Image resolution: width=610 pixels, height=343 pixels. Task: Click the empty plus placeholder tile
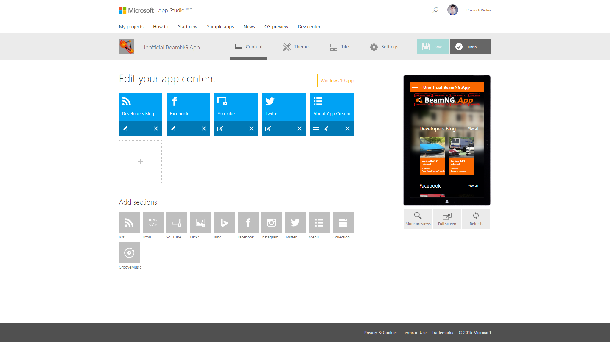[140, 161]
